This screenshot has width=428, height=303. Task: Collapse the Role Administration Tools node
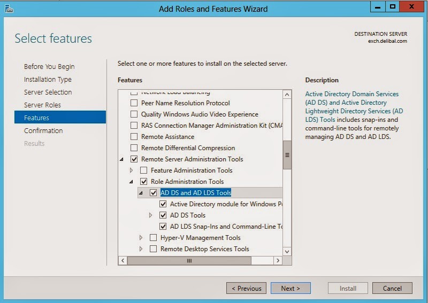(x=131, y=182)
